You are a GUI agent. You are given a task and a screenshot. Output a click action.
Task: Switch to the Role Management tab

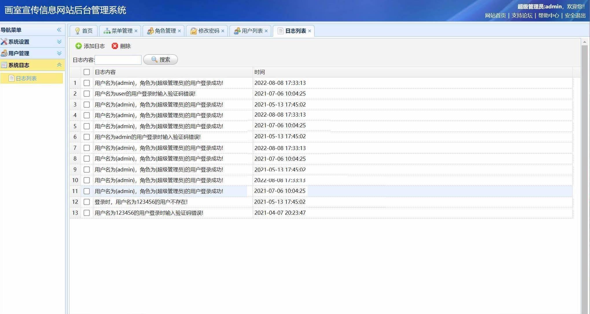pyautogui.click(x=165, y=31)
